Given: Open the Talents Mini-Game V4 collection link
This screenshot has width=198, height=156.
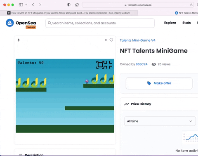Looking at the screenshot, I should tap(137, 40).
